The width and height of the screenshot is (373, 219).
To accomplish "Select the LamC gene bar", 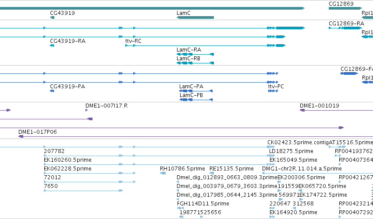I will (x=195, y=17).
